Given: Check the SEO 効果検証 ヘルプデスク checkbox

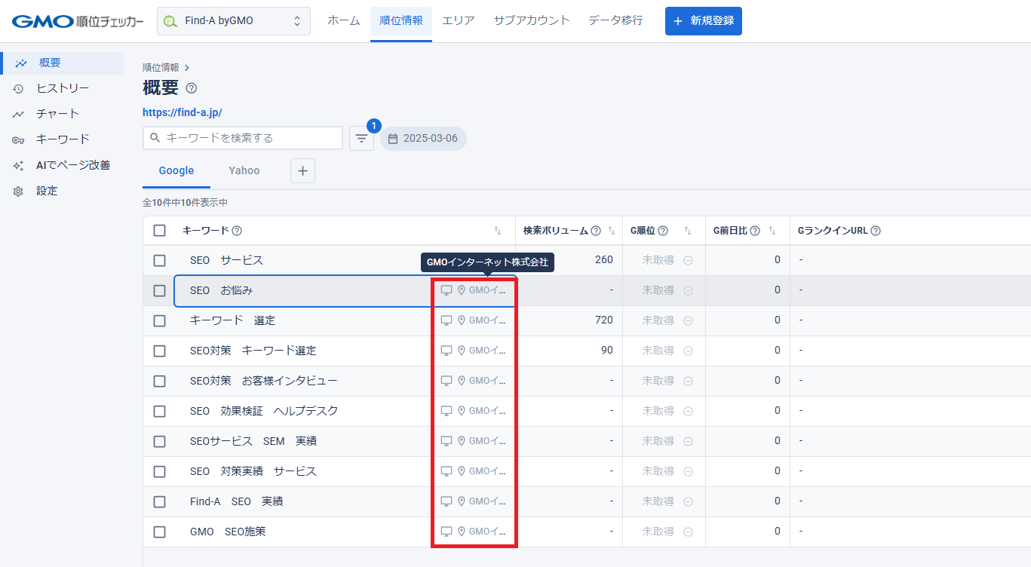Looking at the screenshot, I should [x=159, y=411].
